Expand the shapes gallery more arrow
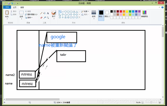 79,17
